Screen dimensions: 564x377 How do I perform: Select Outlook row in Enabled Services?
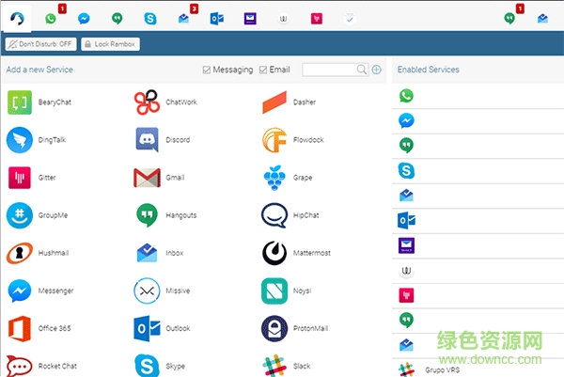pyautogui.click(x=478, y=221)
